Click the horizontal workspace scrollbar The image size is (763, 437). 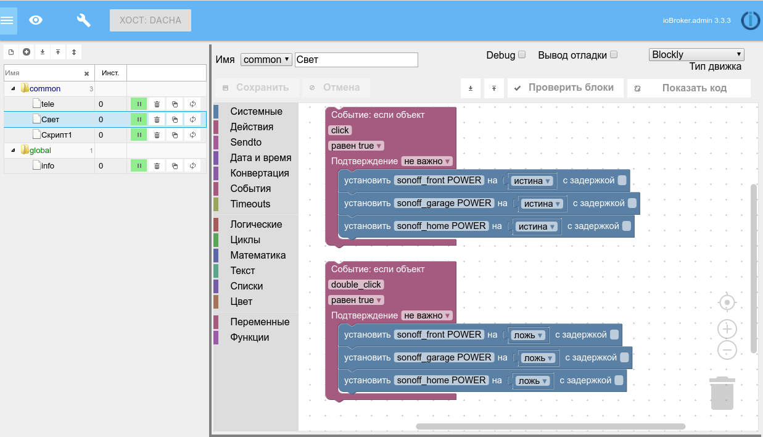pos(550,426)
